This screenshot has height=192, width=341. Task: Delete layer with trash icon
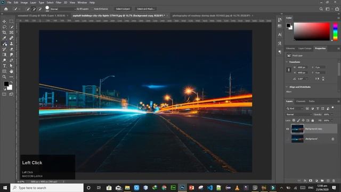tap(334, 181)
